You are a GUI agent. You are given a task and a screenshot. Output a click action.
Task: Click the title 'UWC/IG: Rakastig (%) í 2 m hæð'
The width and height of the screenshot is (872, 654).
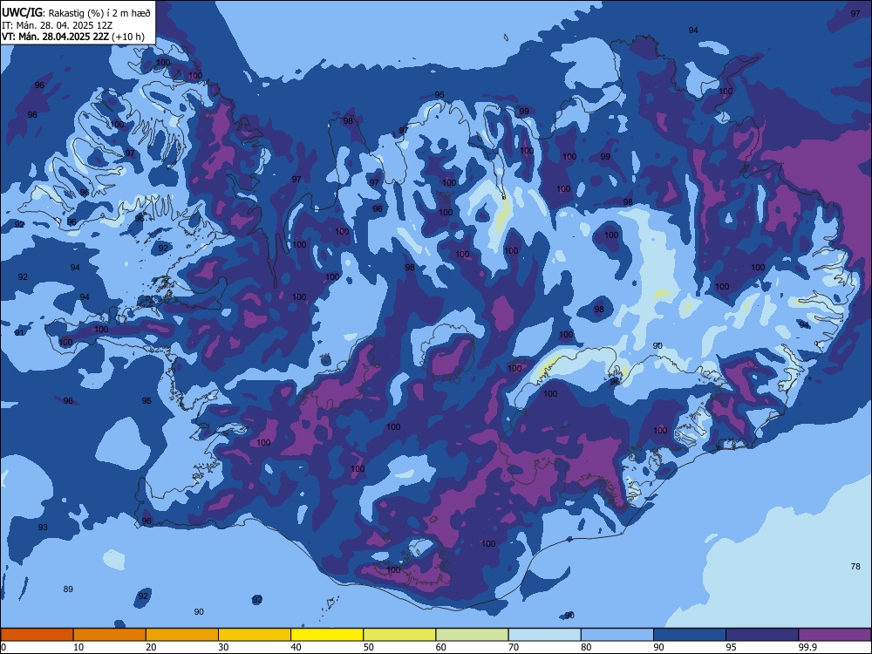(76, 13)
